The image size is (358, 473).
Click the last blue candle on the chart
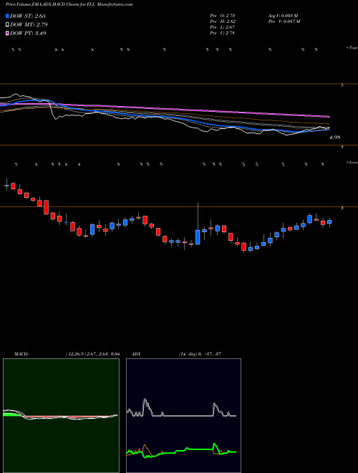pyautogui.click(x=329, y=221)
